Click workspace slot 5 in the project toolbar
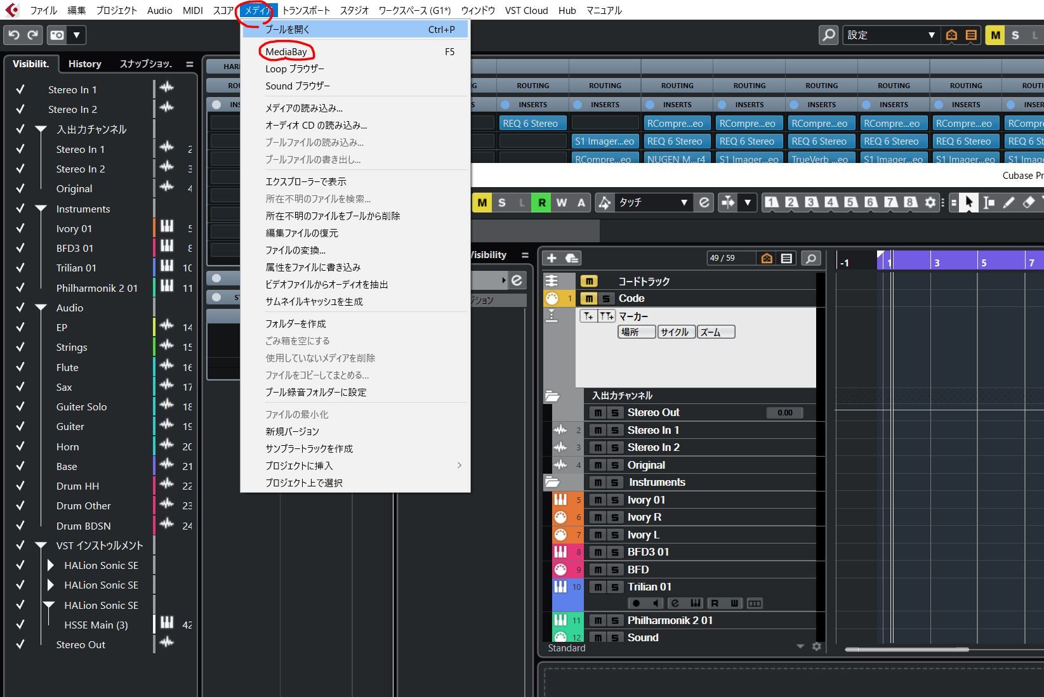The height and width of the screenshot is (697, 1044). (850, 202)
